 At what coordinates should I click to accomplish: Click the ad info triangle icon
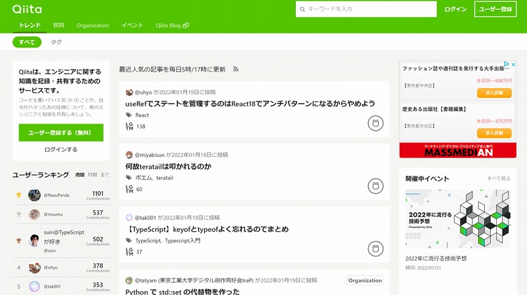tap(507, 64)
